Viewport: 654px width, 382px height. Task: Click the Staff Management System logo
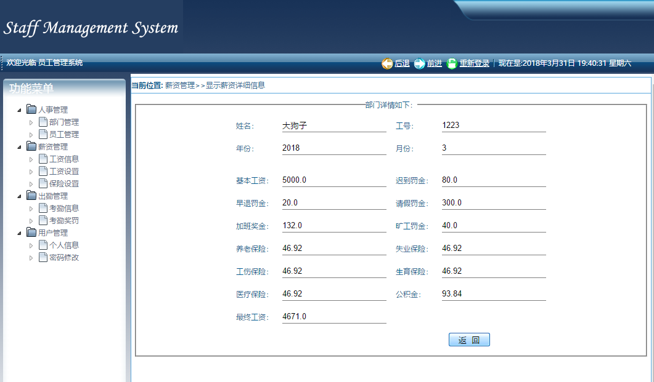coord(91,28)
